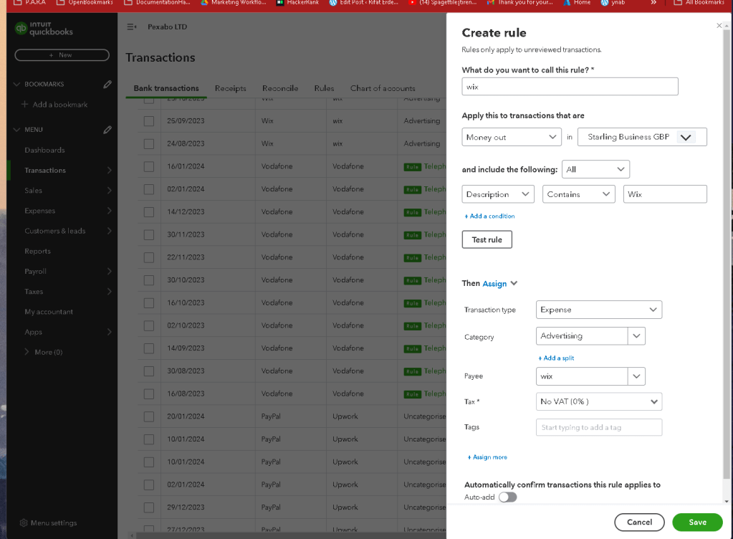This screenshot has width=733, height=539.
Task: Tick the checkbox for 24/08/2023 Wix row
Action: 149,143
